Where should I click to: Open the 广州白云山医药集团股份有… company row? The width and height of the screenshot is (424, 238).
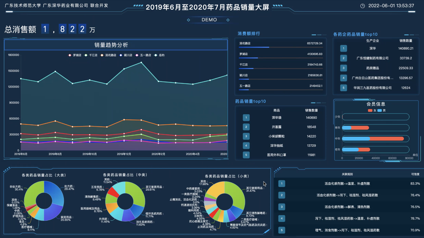click(372, 78)
